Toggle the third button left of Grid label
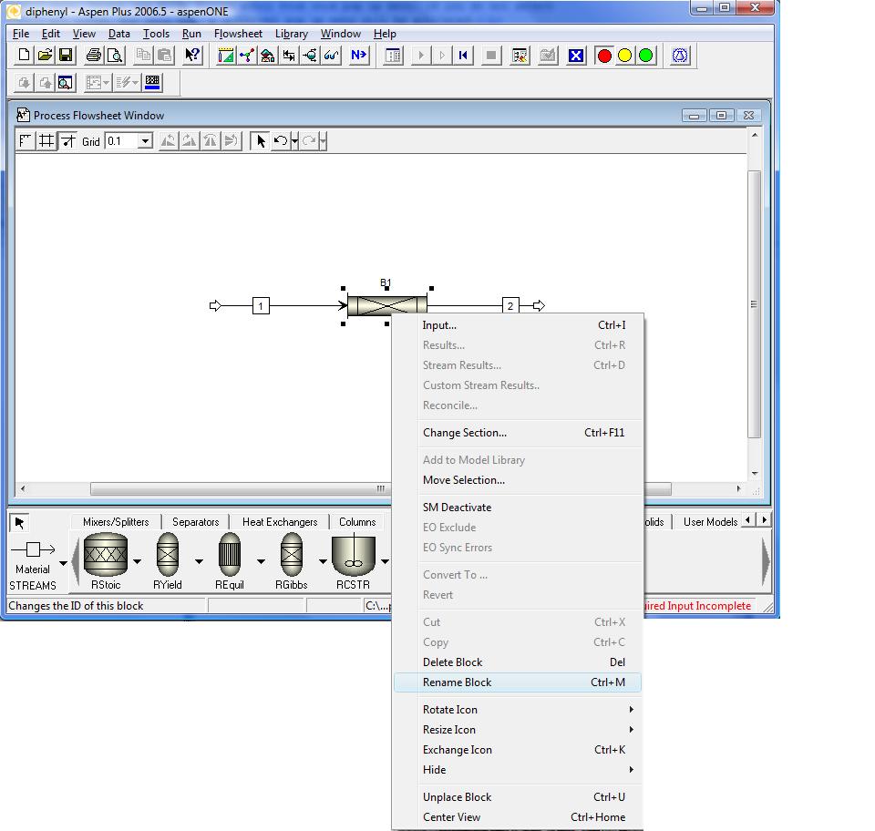This screenshot has width=875, height=831. [67, 141]
